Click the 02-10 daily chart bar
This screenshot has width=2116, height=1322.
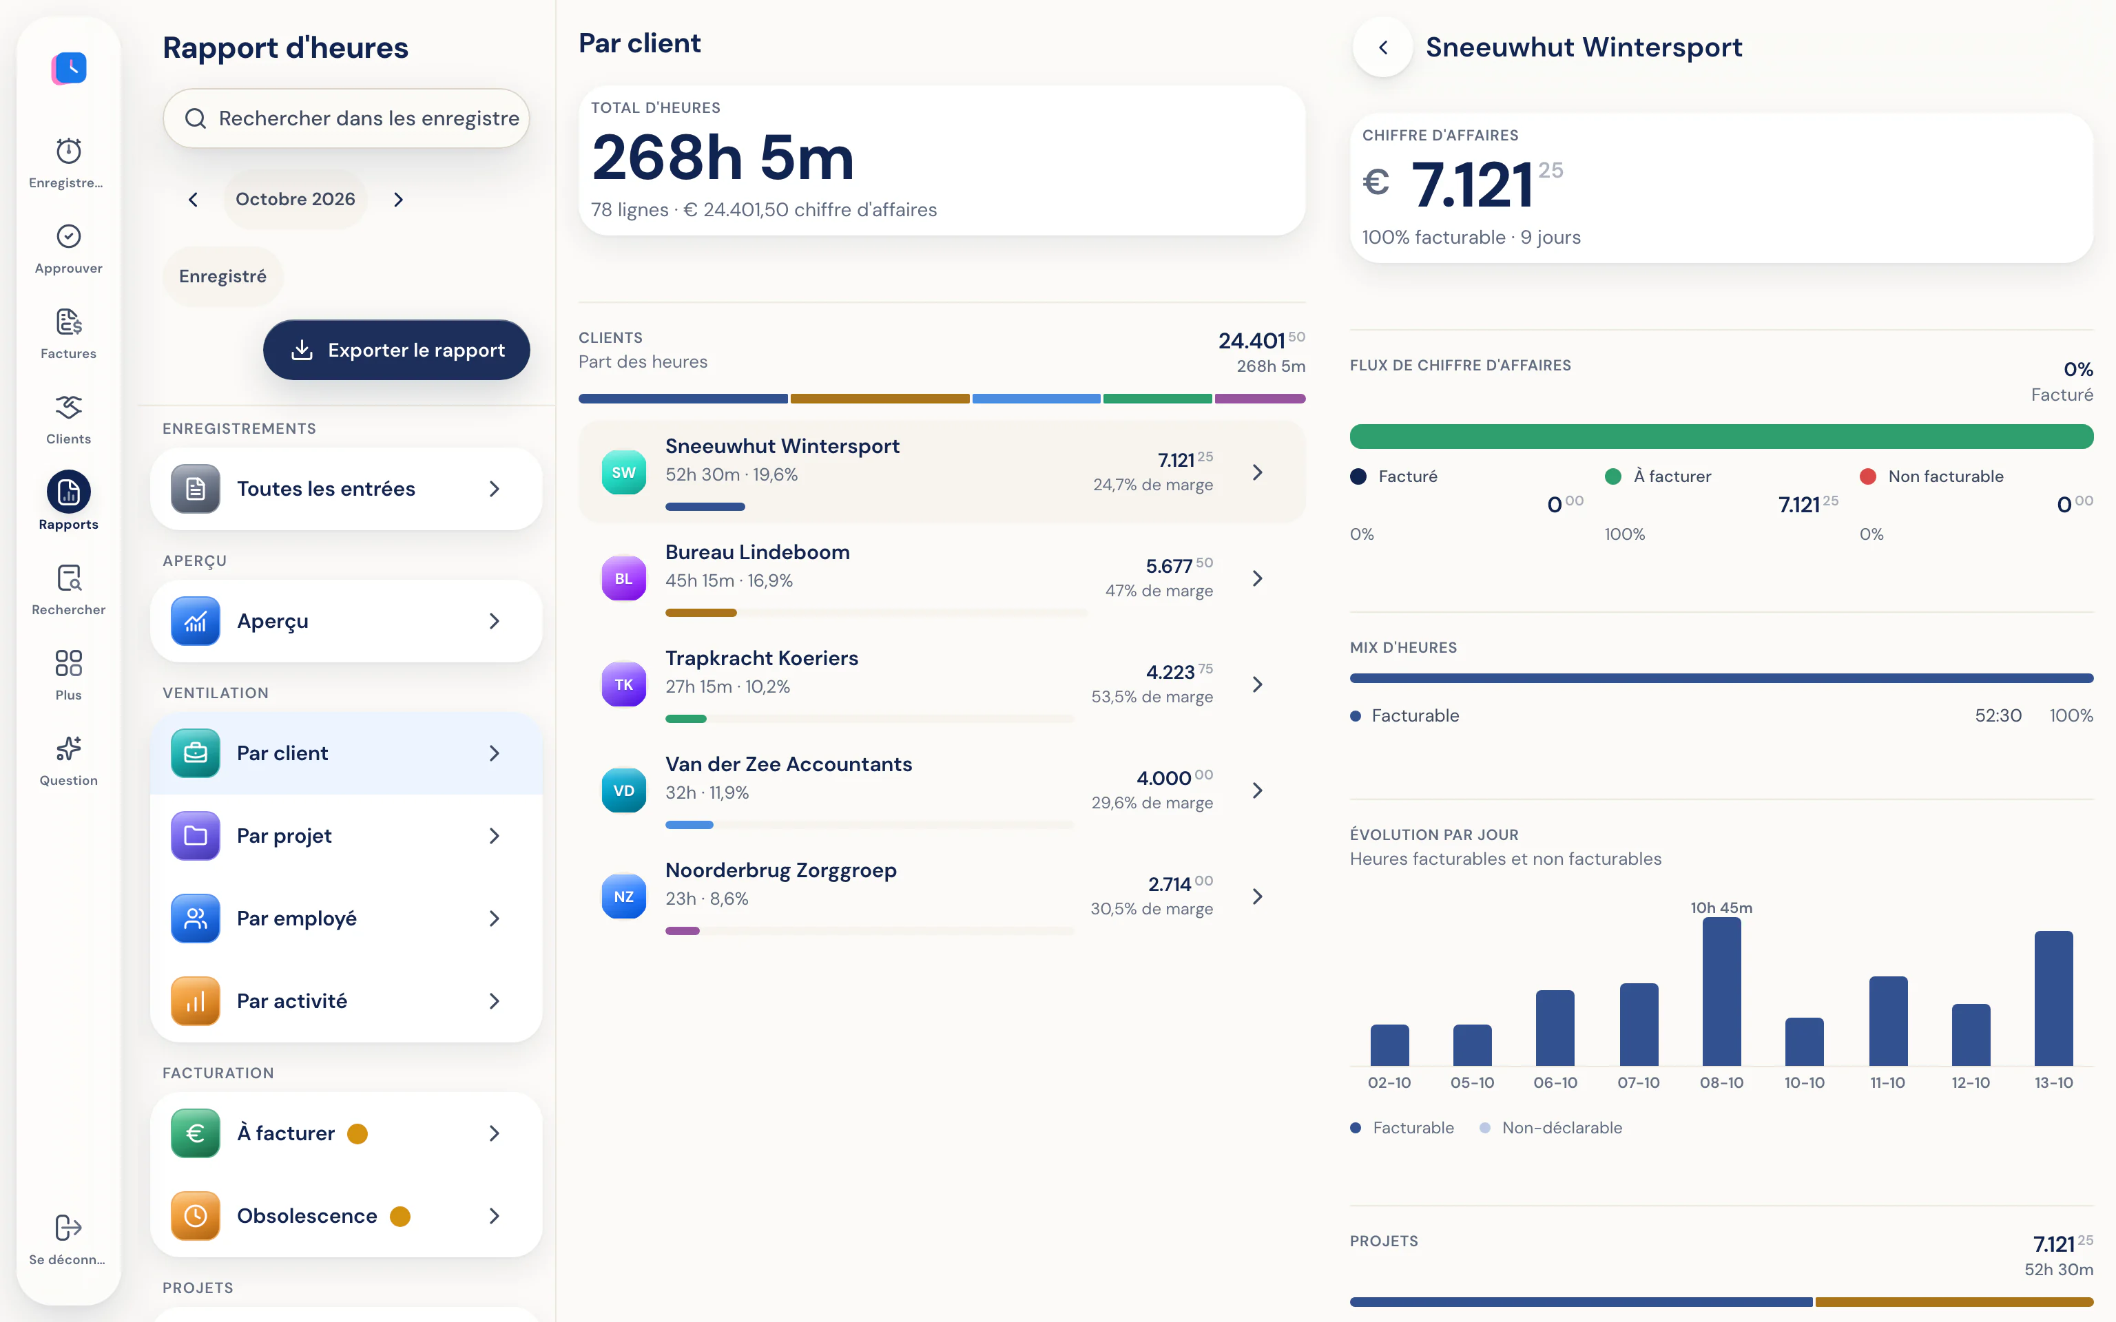pos(1389,1045)
